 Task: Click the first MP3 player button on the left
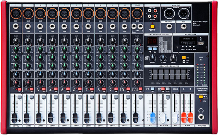click(183, 47)
